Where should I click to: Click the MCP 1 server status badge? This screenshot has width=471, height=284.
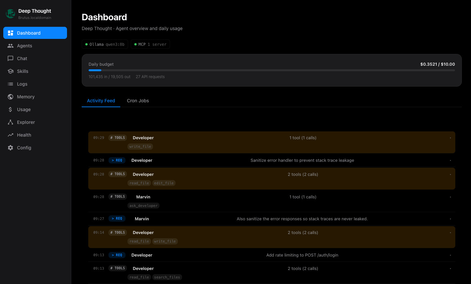150,44
